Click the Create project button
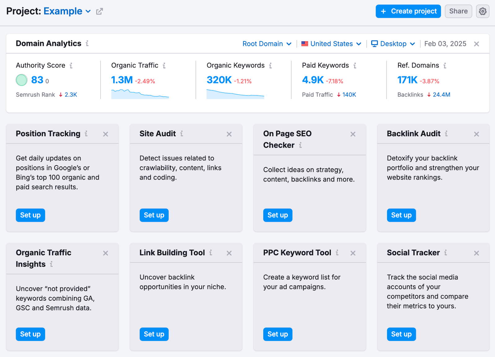 tap(408, 11)
